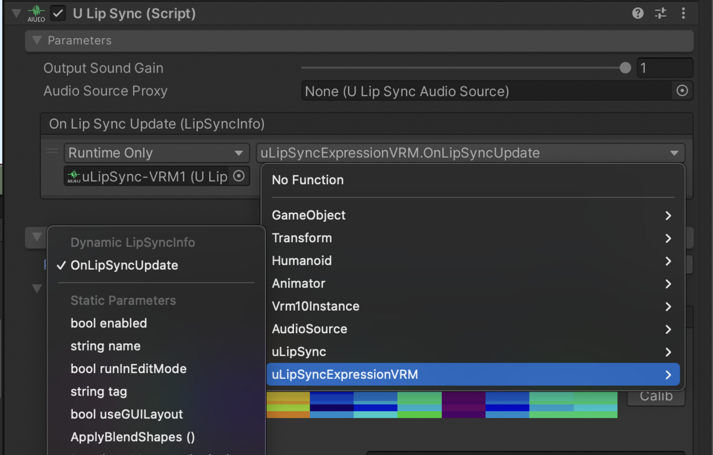The width and height of the screenshot is (713, 455).
Task: Click the uLipSync AIUEO script icon
Action: 36,13
